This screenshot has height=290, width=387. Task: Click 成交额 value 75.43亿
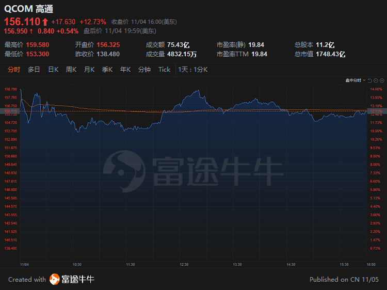tap(178, 45)
